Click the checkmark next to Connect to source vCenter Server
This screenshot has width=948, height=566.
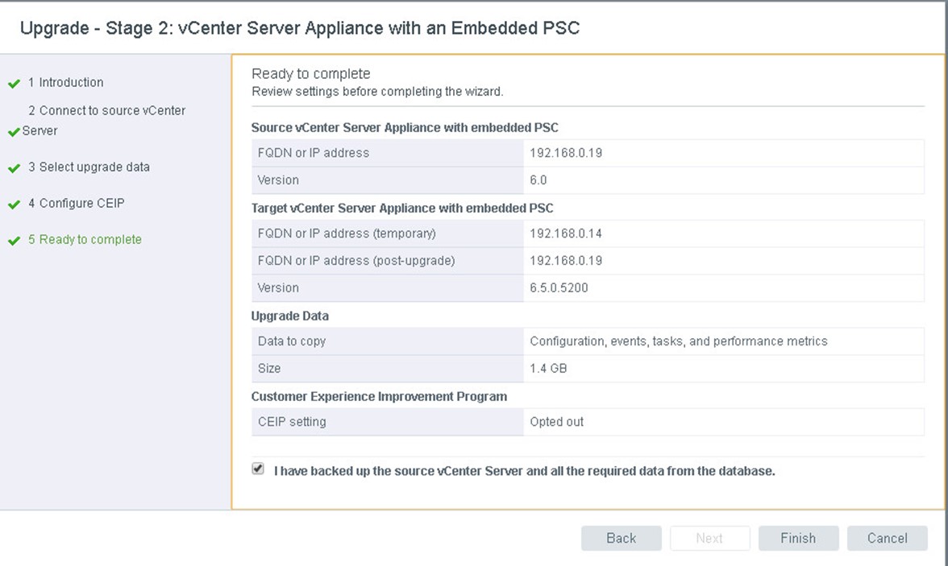pyautogui.click(x=14, y=132)
